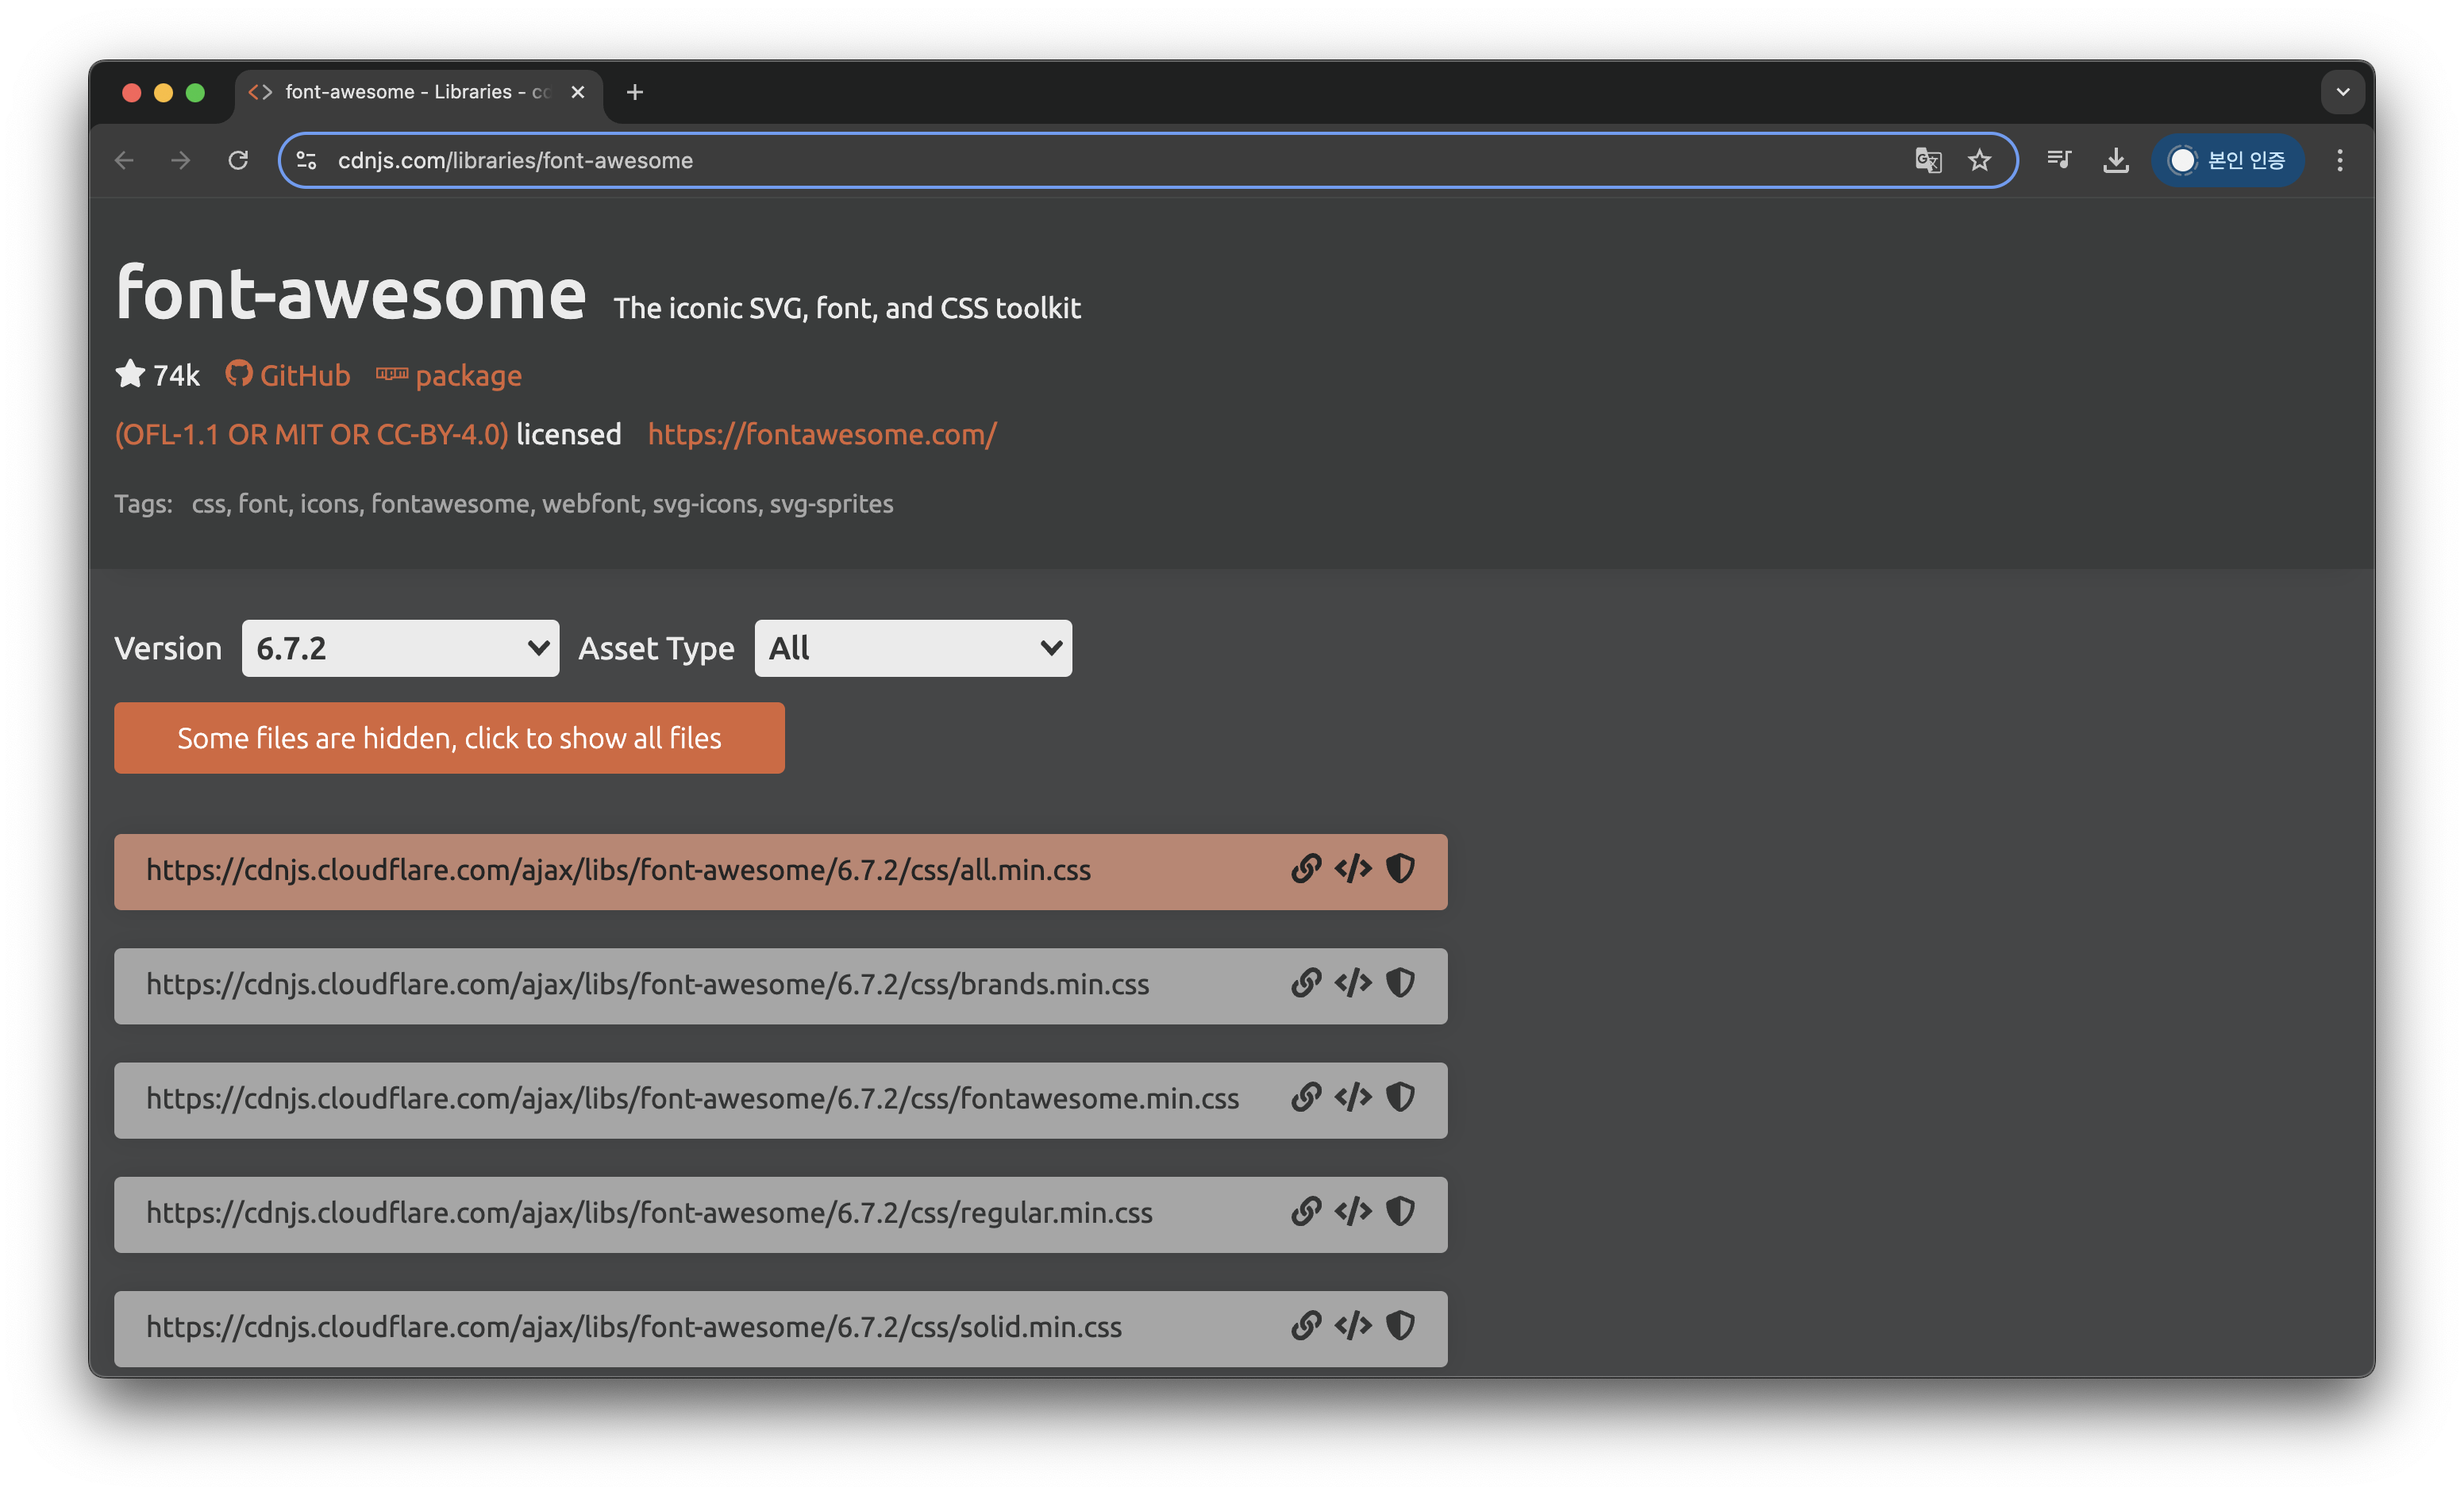Copy URL icon for solid.min.css
The image size is (2464, 1495).
coord(1306,1325)
